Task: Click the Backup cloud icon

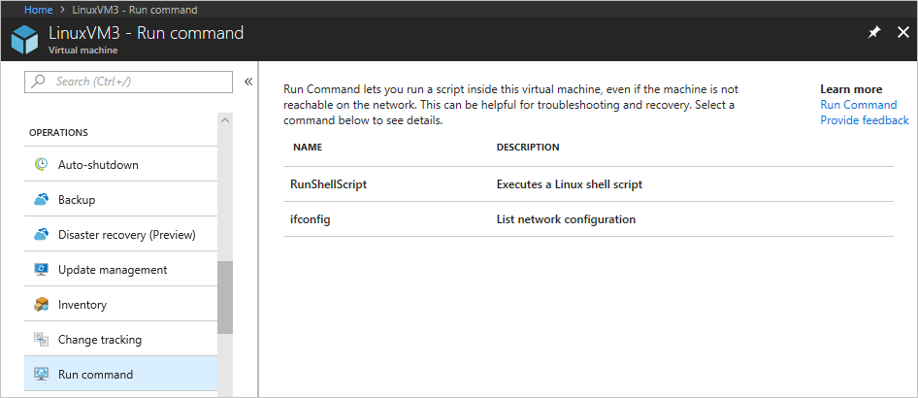Action: pos(42,200)
